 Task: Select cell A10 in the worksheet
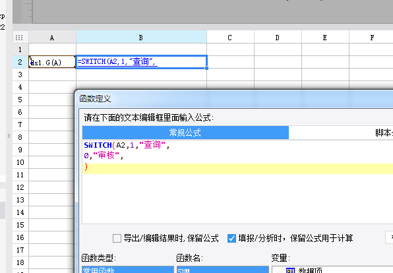51,162
